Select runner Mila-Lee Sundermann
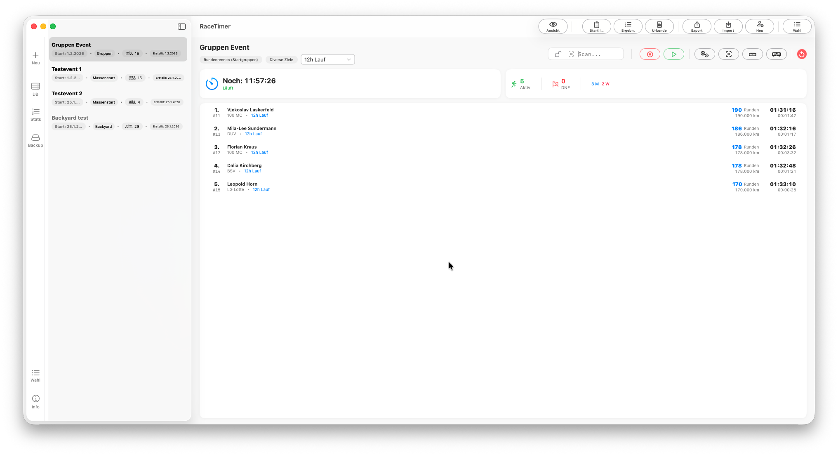The image size is (838, 455). 503,131
